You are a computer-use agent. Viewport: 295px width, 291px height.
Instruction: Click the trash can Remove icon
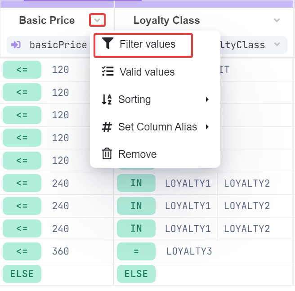(107, 154)
